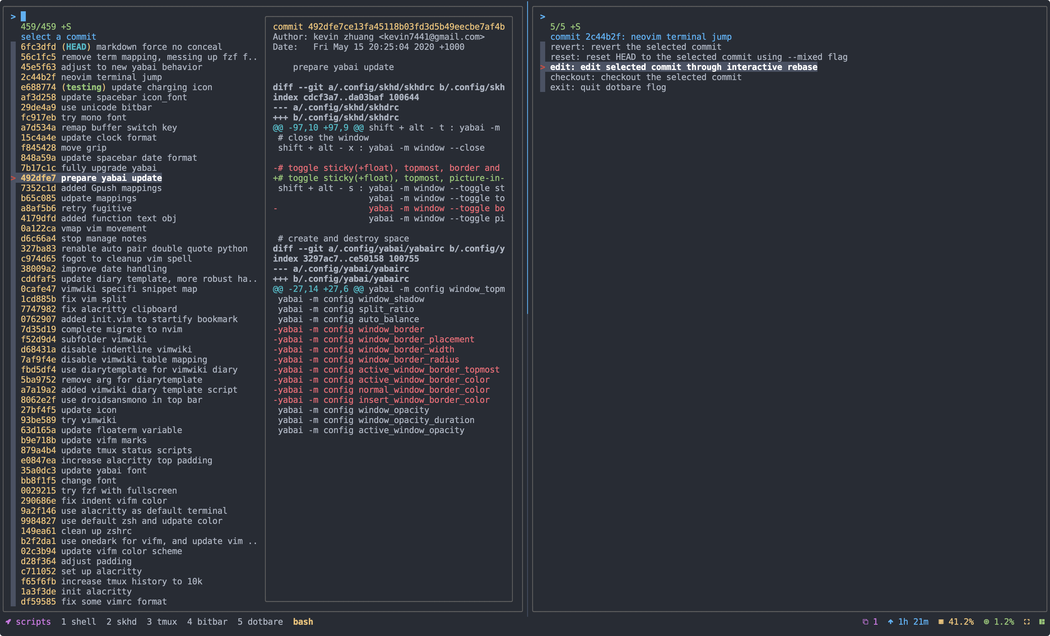1050x636 pixels.
Task: Select commit b65c085 udpate mappings
Action: tap(79, 198)
